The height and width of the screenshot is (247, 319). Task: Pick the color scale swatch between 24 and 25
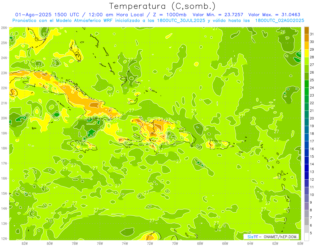pyautogui.click(x=307, y=84)
